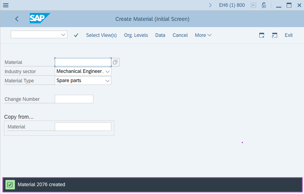
Task: Click the success checkmark in the status bar
Action: 10,185
